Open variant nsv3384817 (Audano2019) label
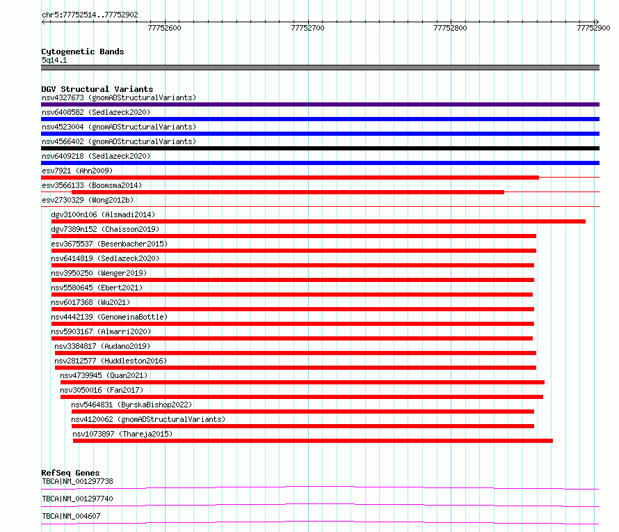619x532 pixels. tap(103, 346)
